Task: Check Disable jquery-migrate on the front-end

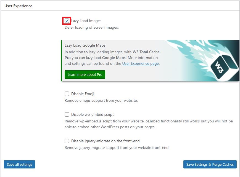Action: pyautogui.click(x=67, y=141)
